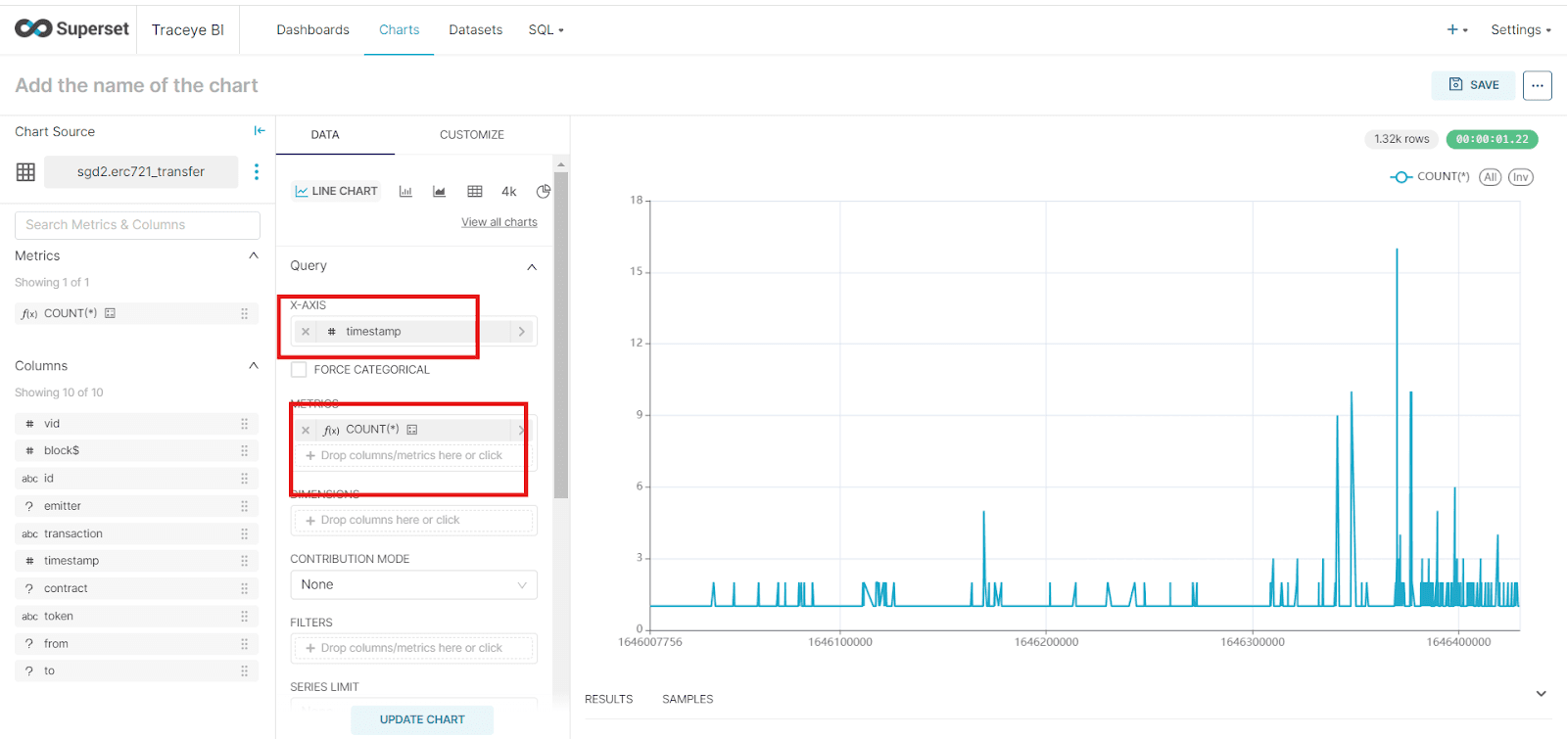Click Update Chart button

tap(422, 719)
